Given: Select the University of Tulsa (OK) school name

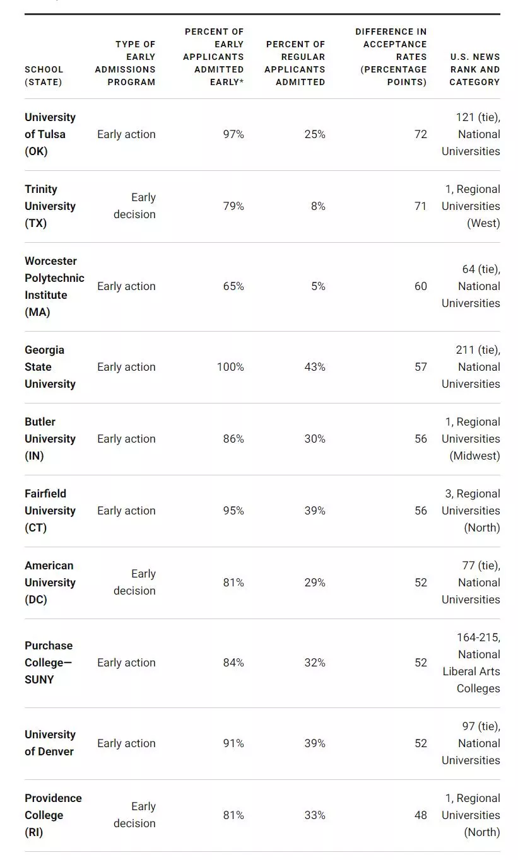Looking at the screenshot, I should 50,134.
